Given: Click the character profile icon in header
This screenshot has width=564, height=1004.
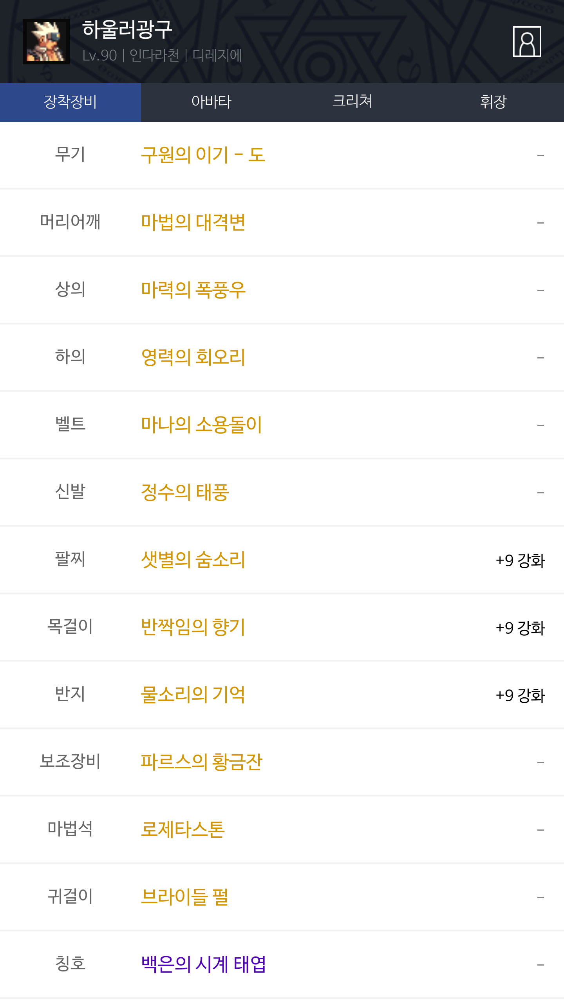Looking at the screenshot, I should 527,42.
